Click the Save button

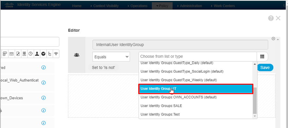(265, 67)
